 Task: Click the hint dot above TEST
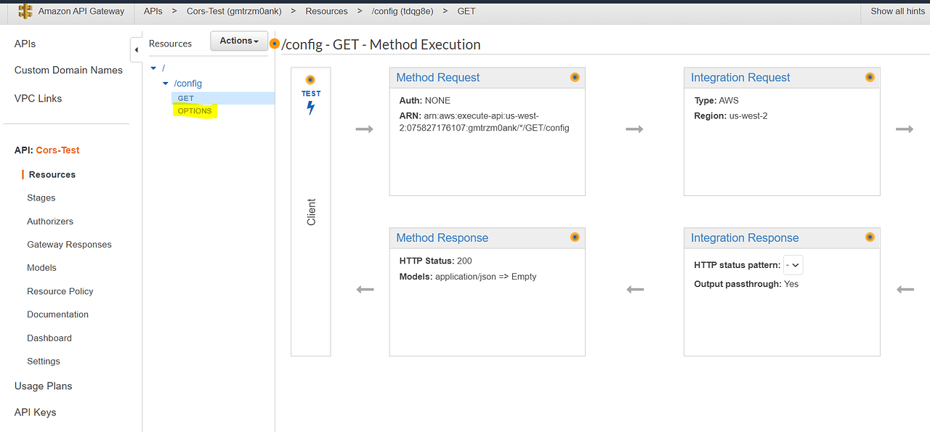point(311,80)
